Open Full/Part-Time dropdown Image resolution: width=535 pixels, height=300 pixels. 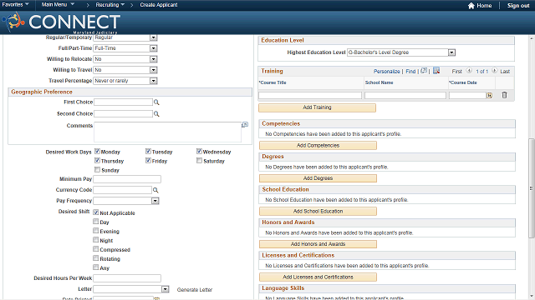pyautogui.click(x=154, y=48)
